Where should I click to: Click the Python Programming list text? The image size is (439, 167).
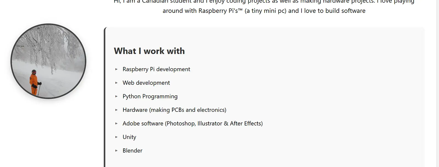coord(150,96)
